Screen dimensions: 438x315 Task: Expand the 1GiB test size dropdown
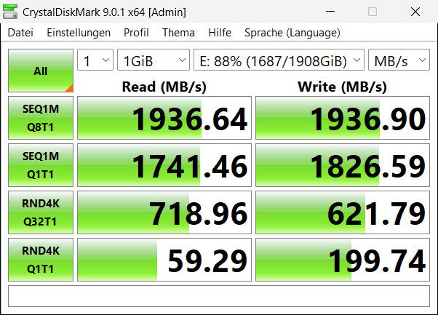[x=154, y=60]
